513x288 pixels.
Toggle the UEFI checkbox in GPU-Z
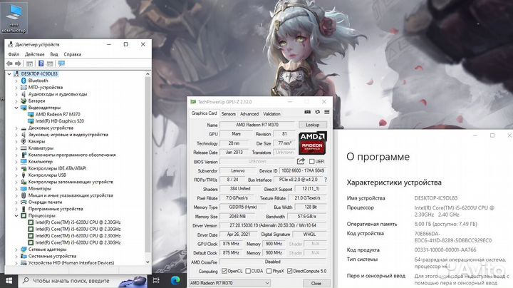312,161
